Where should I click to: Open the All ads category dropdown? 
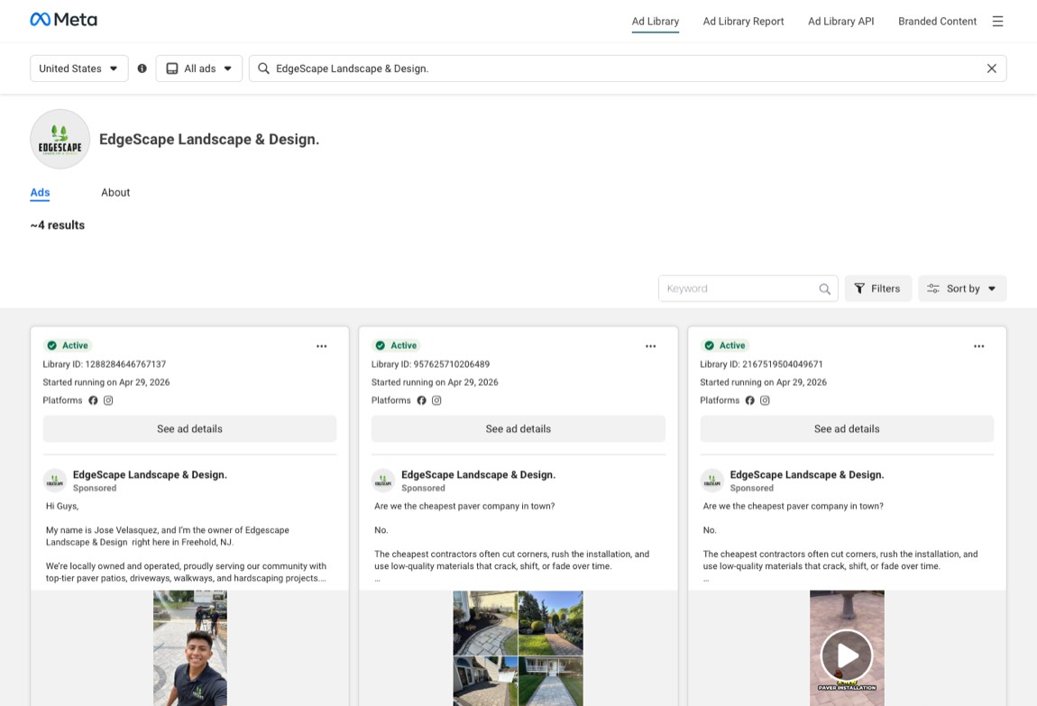[199, 69]
